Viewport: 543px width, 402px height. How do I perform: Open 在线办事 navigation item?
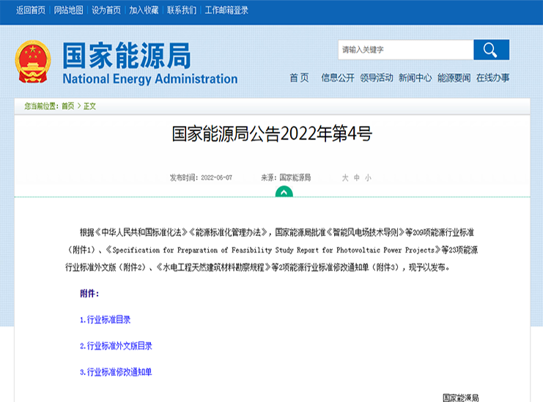click(x=492, y=78)
